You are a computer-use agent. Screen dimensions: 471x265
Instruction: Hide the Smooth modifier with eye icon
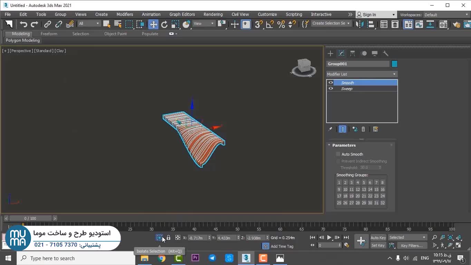click(x=331, y=83)
